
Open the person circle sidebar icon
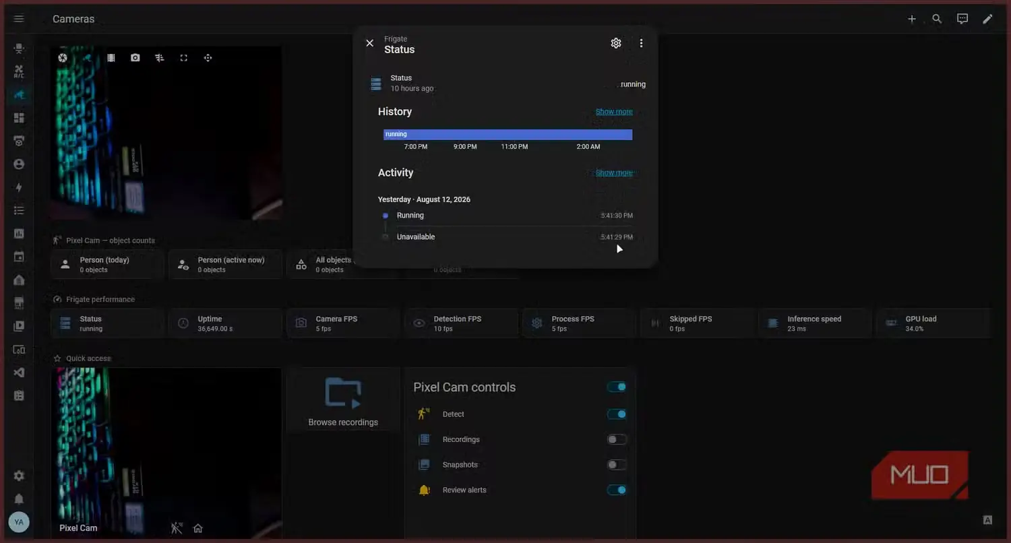pos(19,164)
